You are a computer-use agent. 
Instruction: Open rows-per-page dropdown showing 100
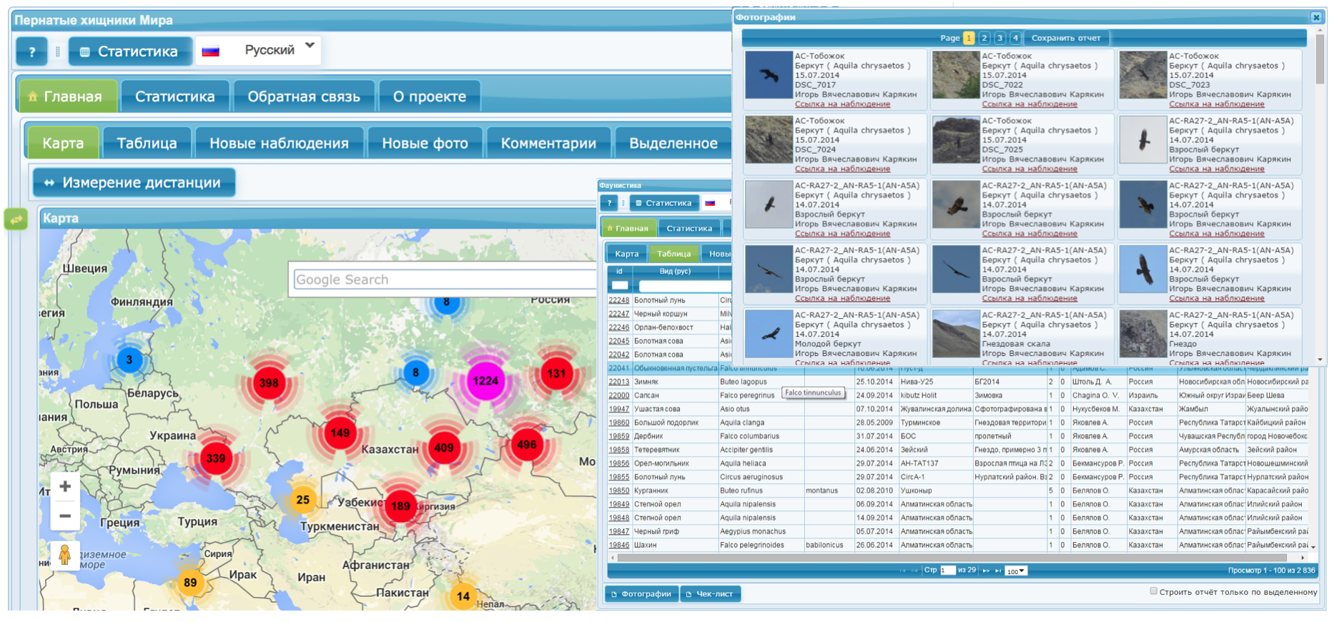1015,571
